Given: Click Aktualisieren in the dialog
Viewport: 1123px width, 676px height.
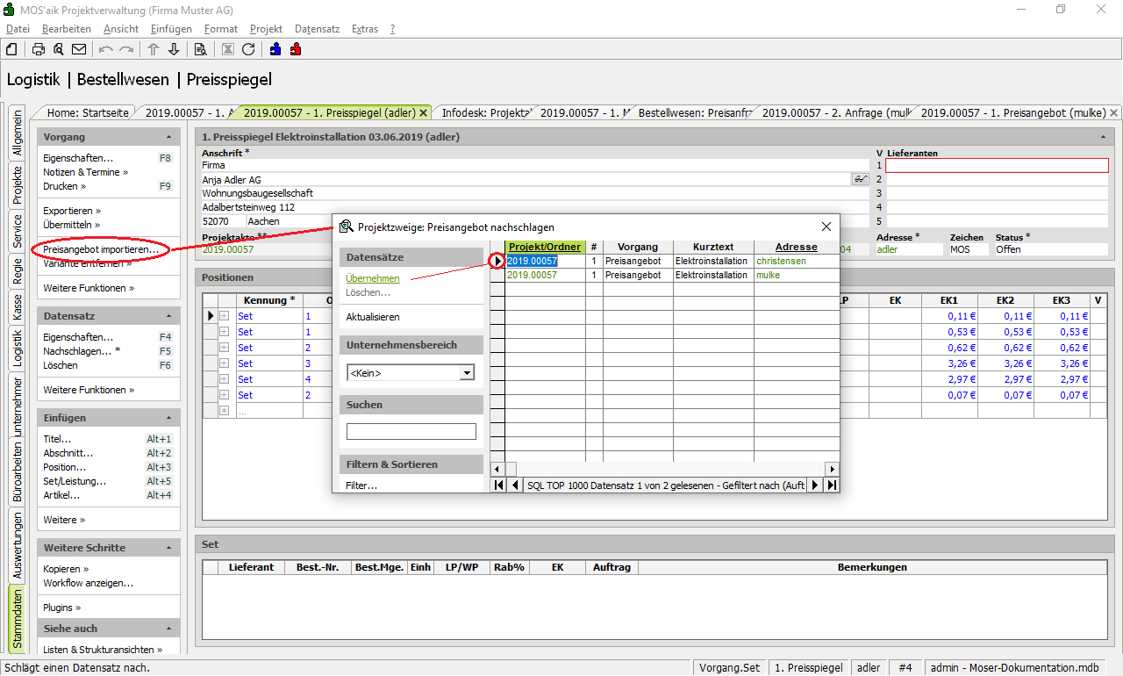Looking at the screenshot, I should (x=373, y=317).
